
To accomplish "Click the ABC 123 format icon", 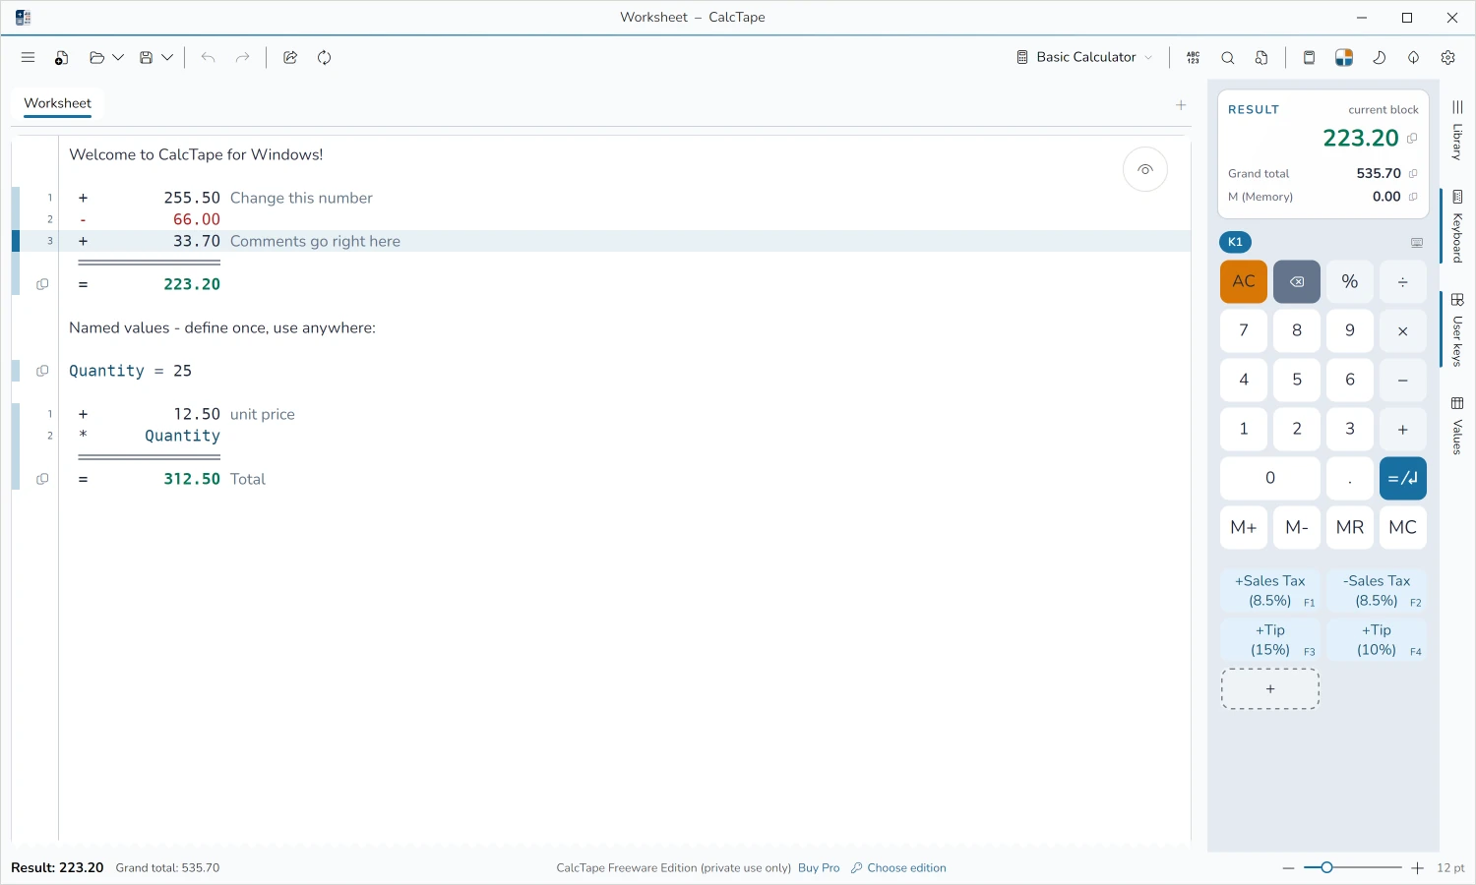I will [1194, 58].
